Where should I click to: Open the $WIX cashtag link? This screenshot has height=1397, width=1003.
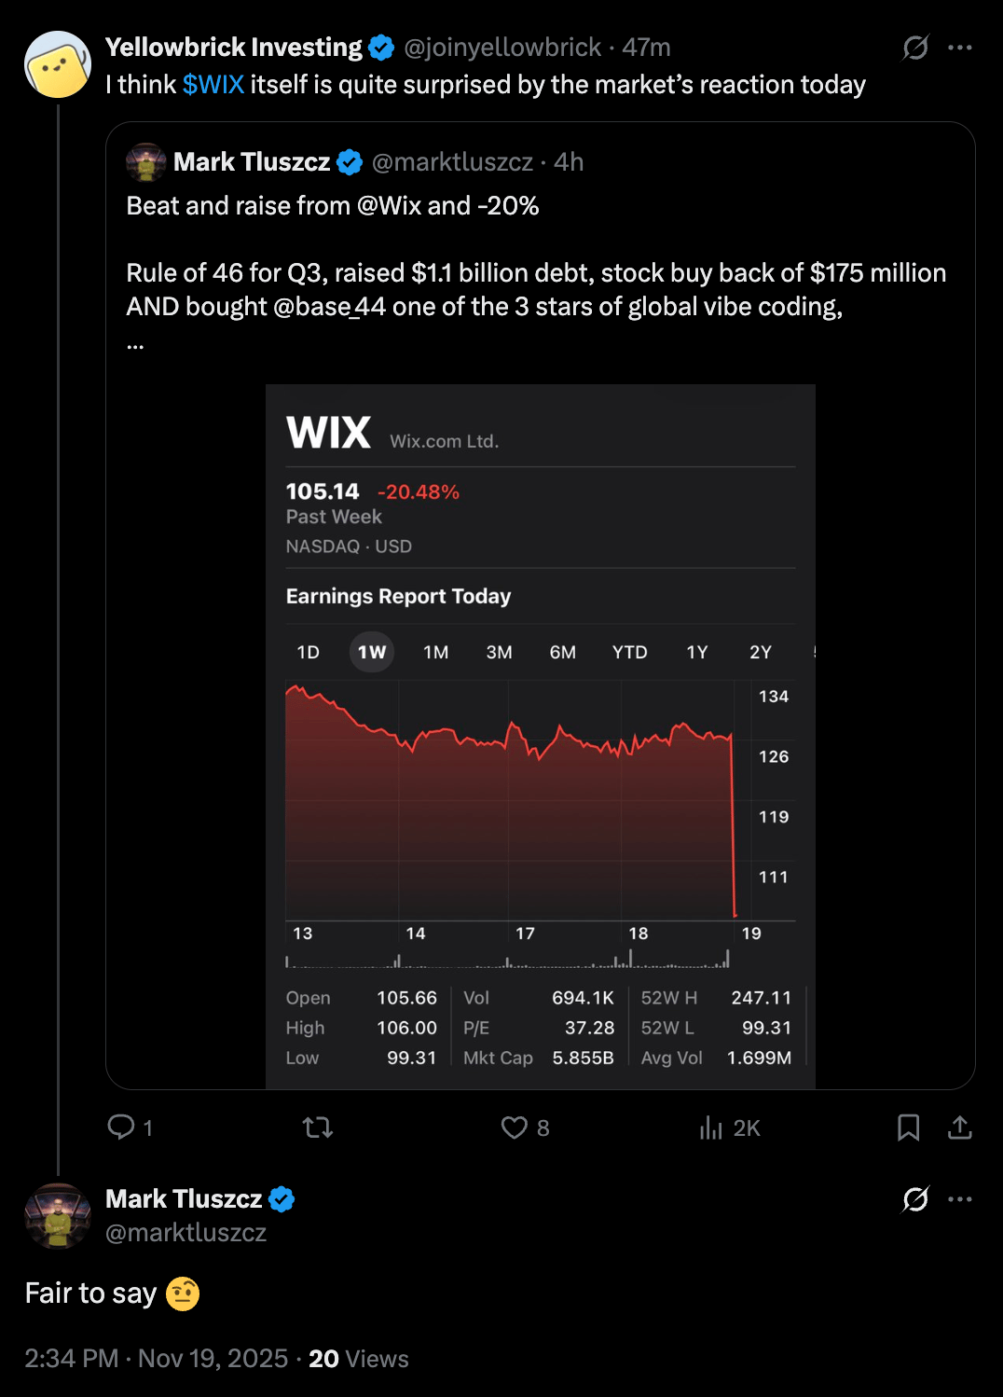pos(213,85)
